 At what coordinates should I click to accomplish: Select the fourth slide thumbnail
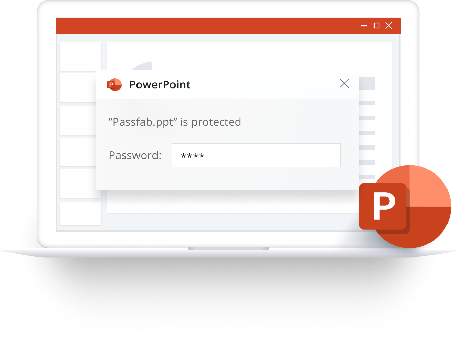tap(78, 152)
